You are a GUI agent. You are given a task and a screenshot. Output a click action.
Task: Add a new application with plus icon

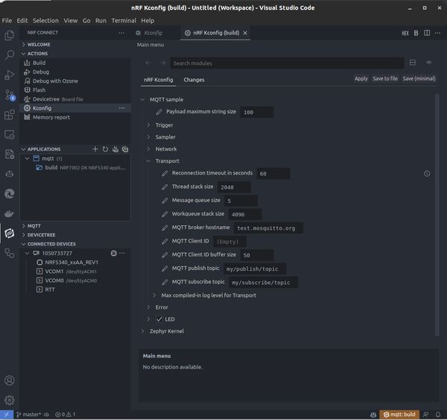point(95,149)
